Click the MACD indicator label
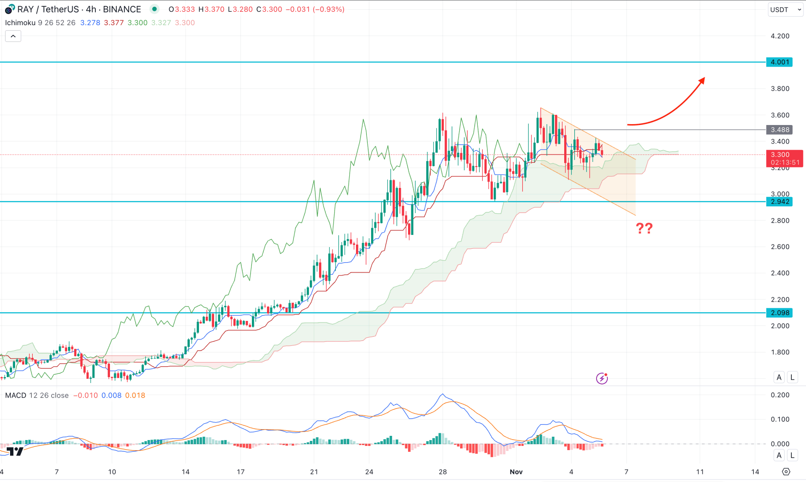 (x=16, y=395)
